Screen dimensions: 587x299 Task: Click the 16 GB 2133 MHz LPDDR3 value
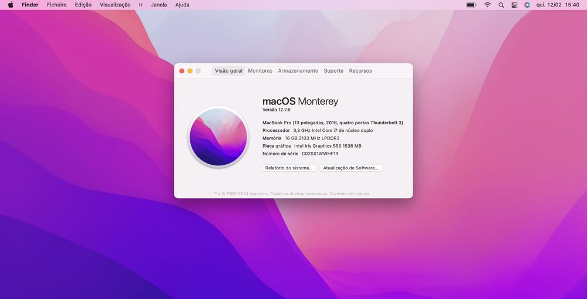pyautogui.click(x=312, y=138)
